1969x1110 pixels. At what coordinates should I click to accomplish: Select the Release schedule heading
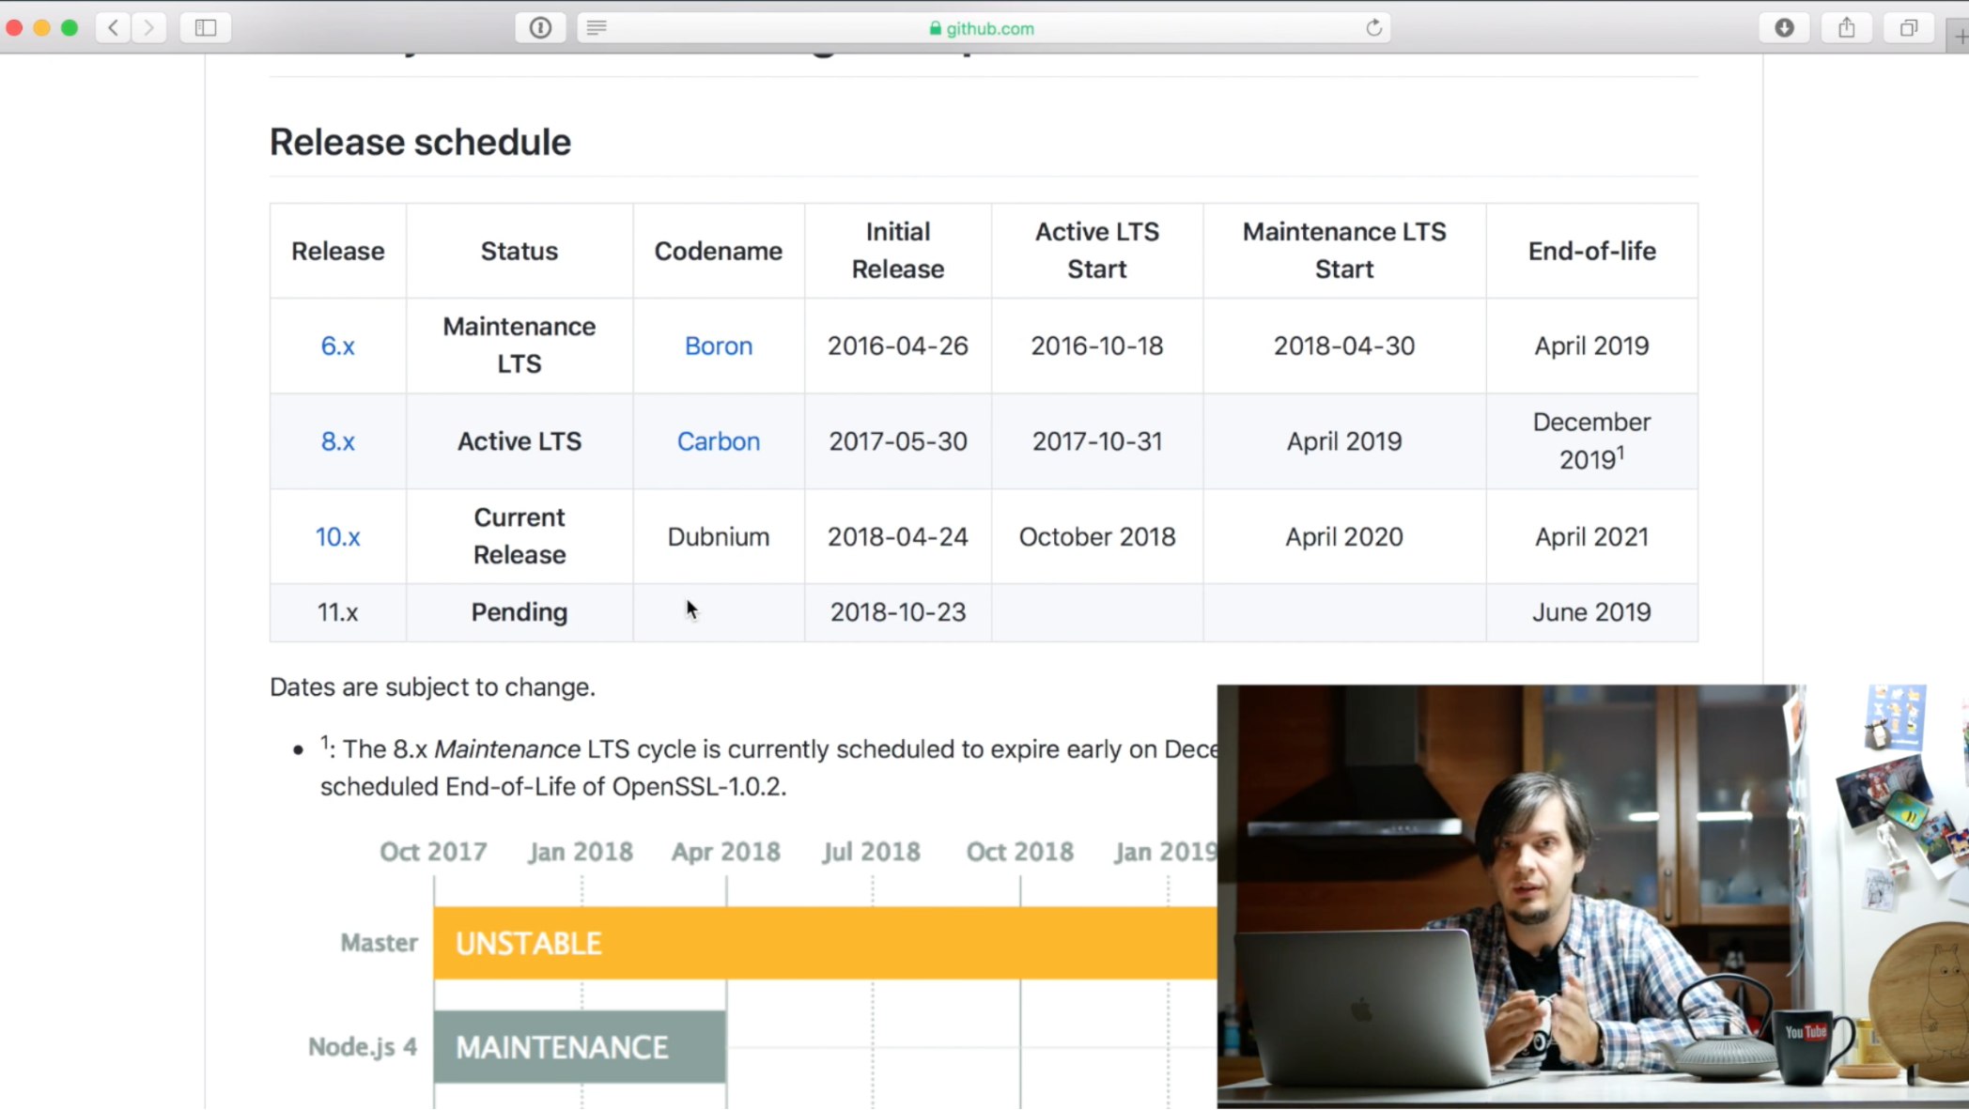coord(420,142)
